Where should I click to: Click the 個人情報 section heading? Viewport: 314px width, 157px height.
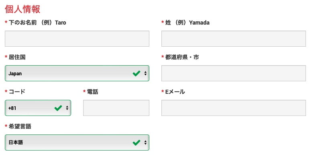tap(22, 9)
